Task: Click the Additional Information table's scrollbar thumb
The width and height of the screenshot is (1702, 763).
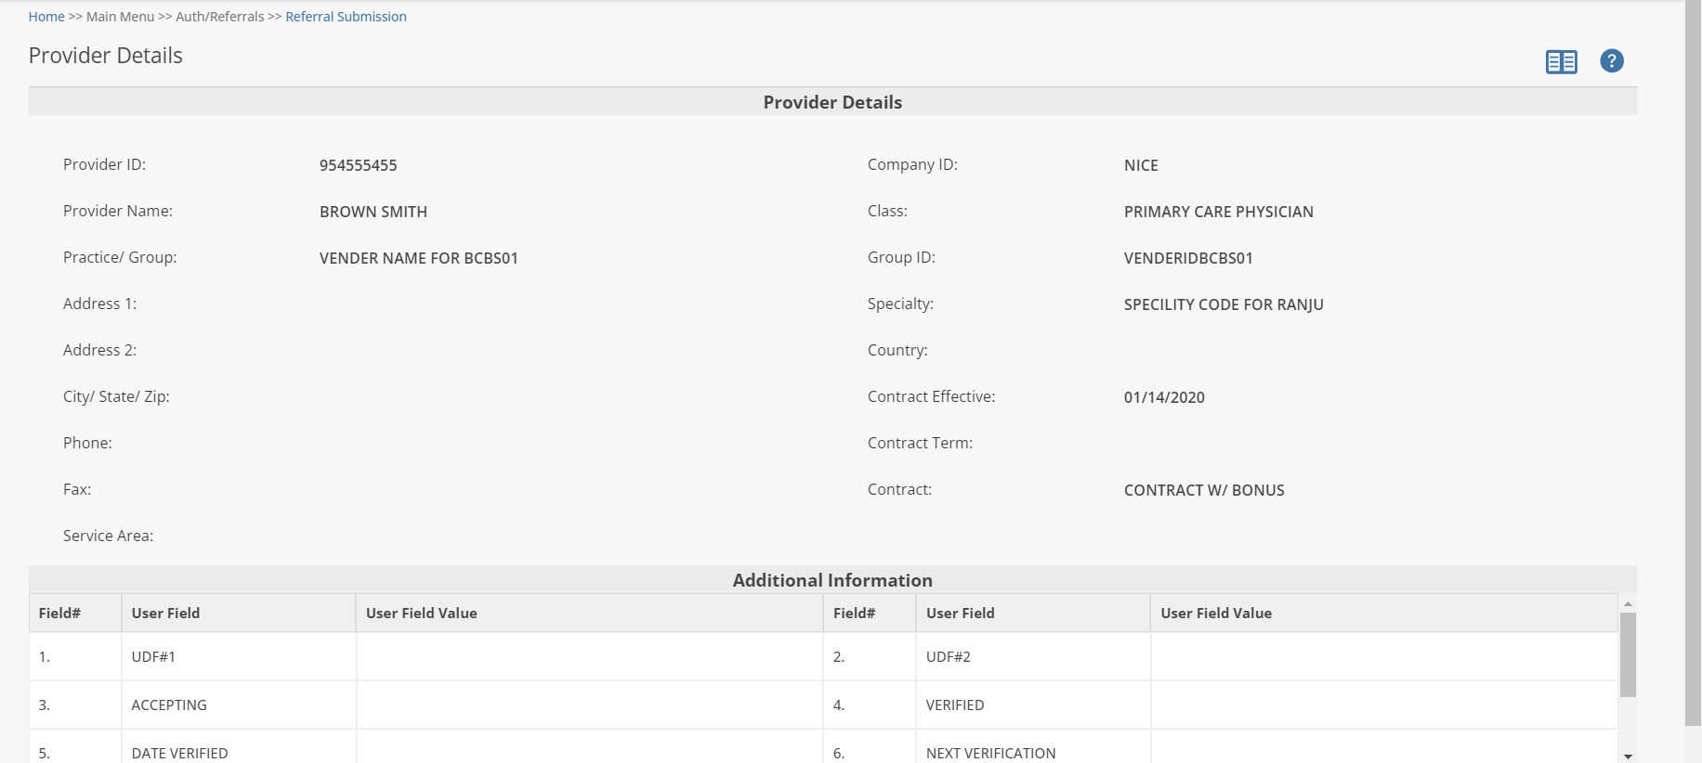Action: tap(1628, 654)
